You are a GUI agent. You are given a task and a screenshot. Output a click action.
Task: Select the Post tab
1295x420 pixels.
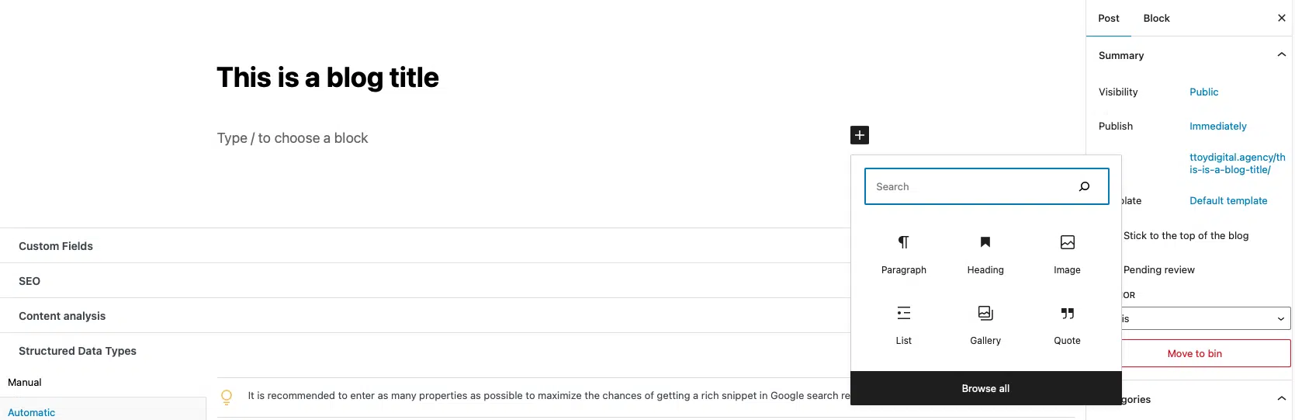(x=1109, y=18)
